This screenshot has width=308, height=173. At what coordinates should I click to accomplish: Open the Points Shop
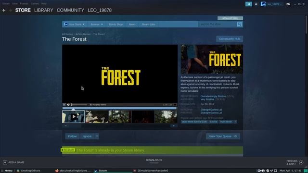tap(115, 25)
